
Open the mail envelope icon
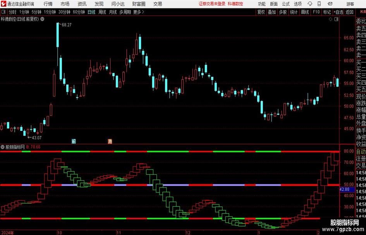click(330, 4)
